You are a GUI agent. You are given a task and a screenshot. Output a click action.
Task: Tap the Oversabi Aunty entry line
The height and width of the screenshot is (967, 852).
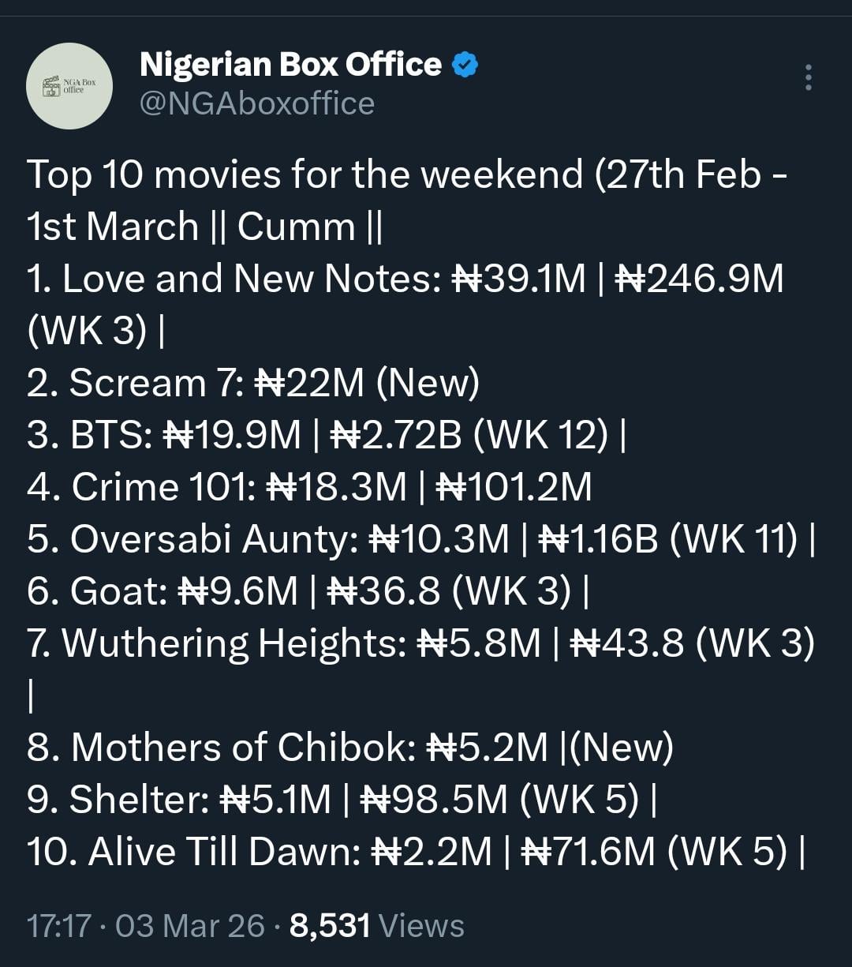pos(418,539)
